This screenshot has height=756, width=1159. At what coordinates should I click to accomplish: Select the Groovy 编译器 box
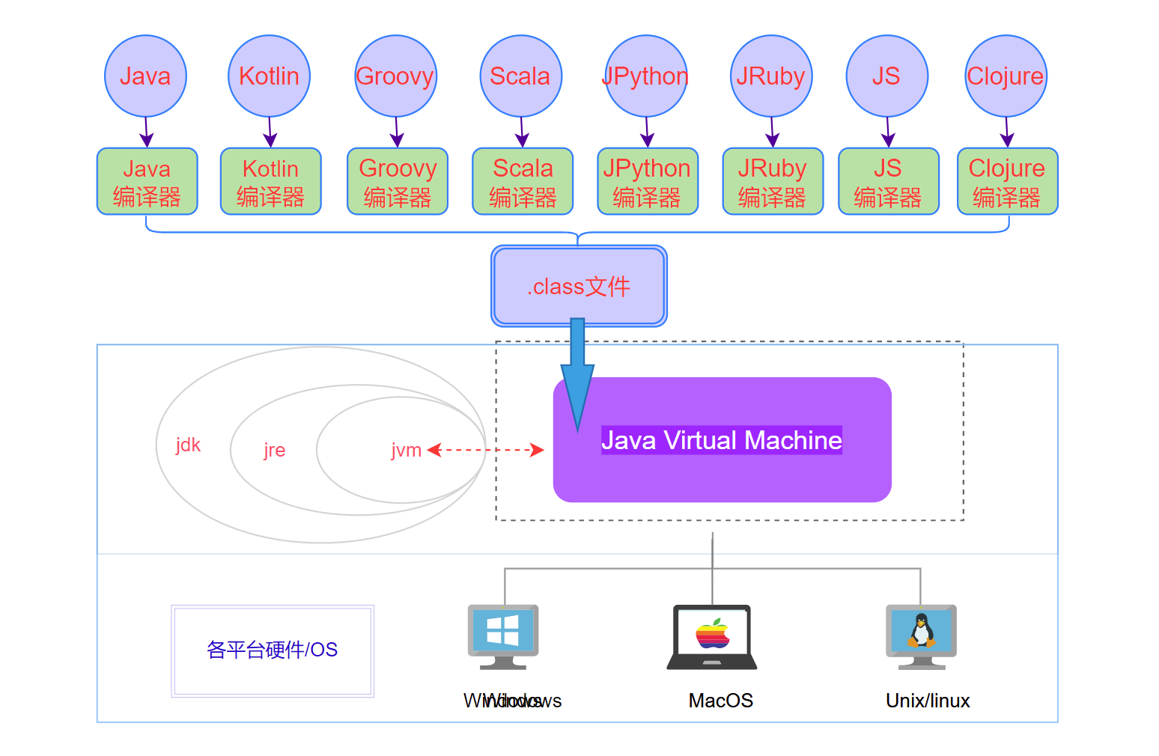(398, 181)
